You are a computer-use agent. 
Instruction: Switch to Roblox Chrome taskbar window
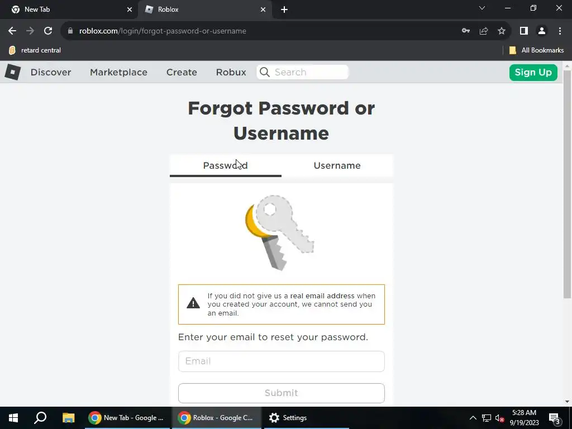[216, 418]
